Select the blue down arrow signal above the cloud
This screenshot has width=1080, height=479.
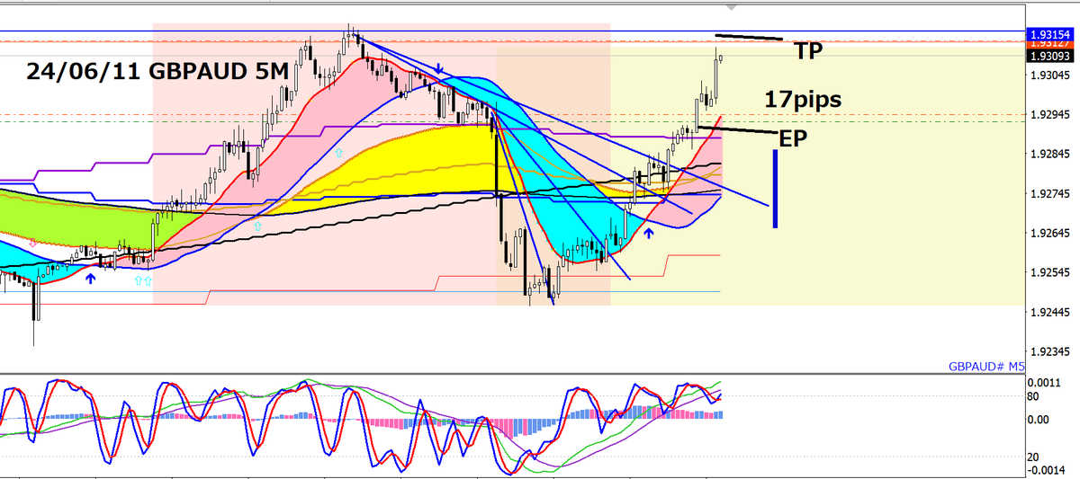click(x=438, y=68)
